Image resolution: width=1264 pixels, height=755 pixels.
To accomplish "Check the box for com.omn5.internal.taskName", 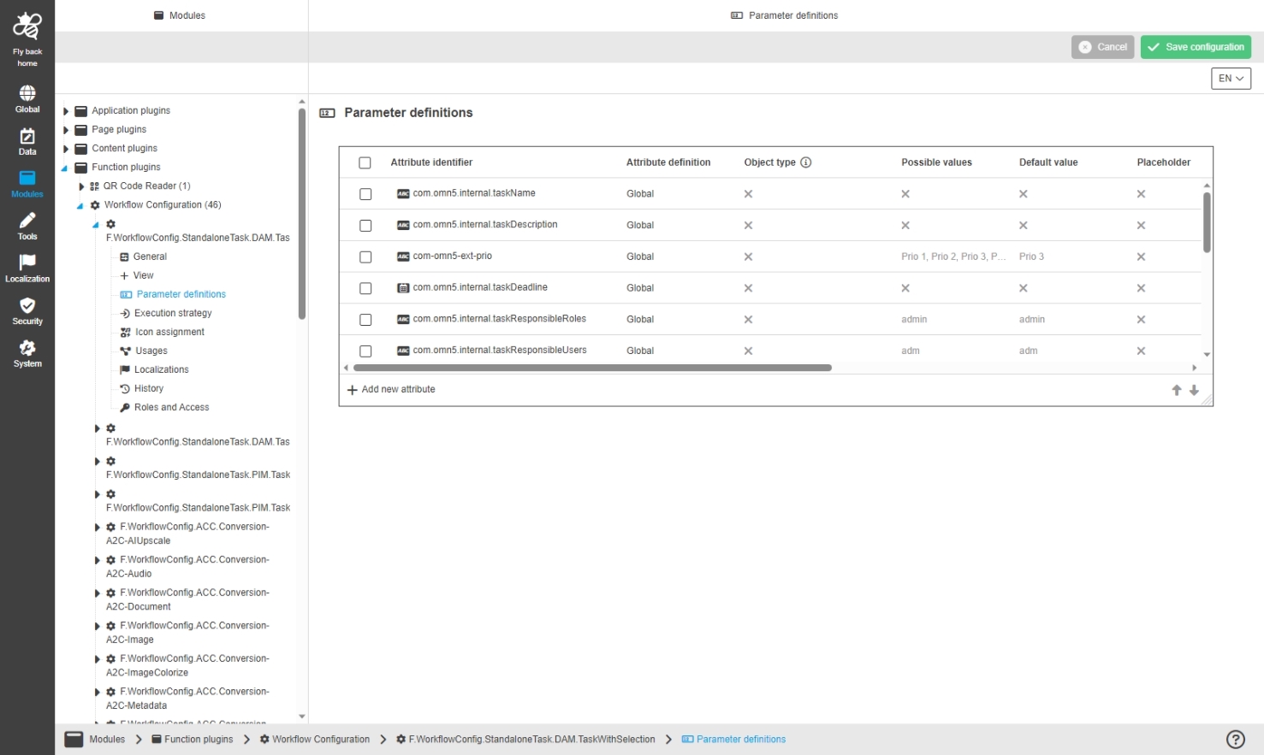I will [x=365, y=194].
